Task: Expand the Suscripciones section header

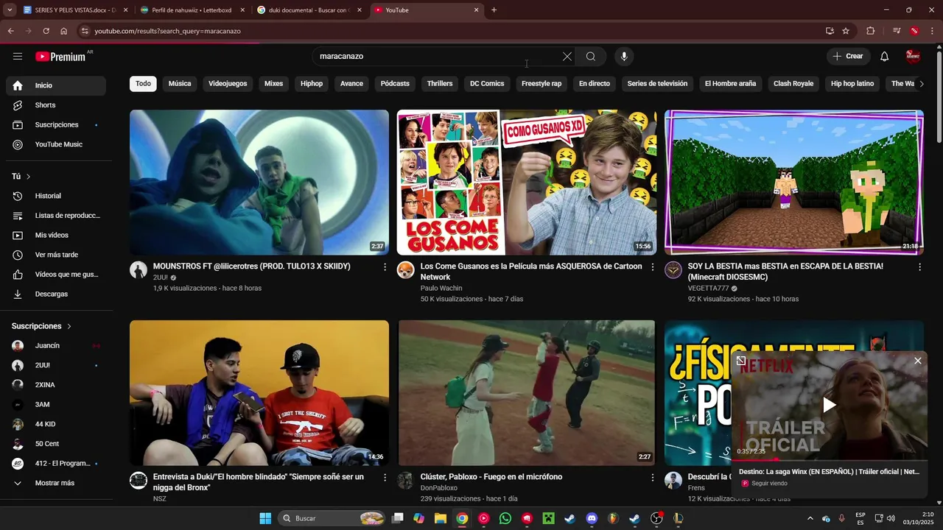Action: pyautogui.click(x=42, y=326)
